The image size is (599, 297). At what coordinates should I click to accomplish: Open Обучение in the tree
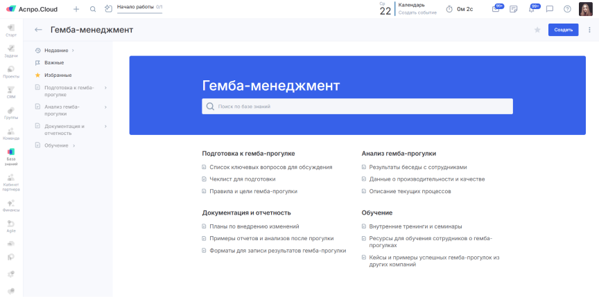pos(56,145)
